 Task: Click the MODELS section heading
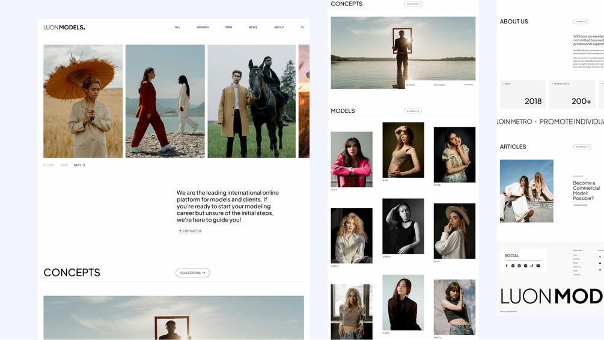(343, 111)
